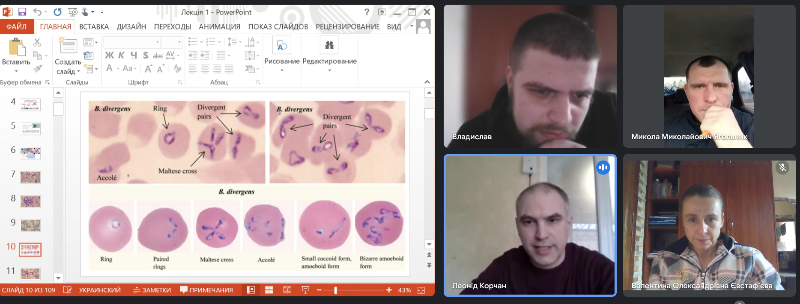Open reading view from status bar

pyautogui.click(x=287, y=290)
